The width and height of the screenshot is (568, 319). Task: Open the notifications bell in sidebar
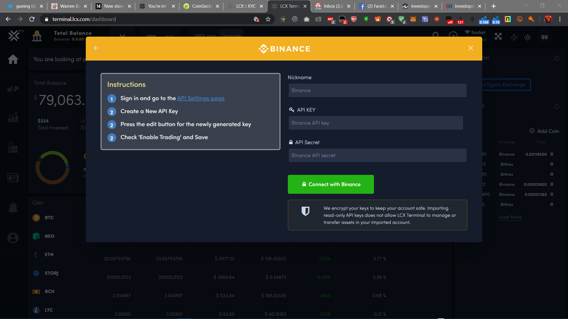(x=13, y=208)
